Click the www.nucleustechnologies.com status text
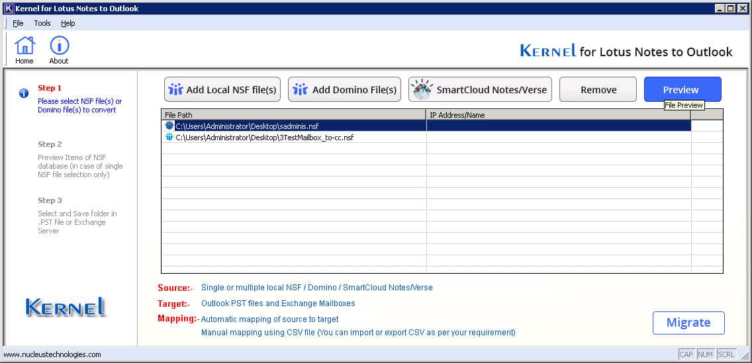Image resolution: width=752 pixels, height=363 pixels. click(x=52, y=354)
